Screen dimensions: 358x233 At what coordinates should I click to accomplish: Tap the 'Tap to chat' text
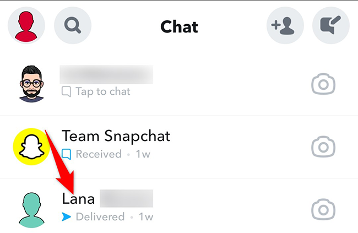tap(103, 91)
